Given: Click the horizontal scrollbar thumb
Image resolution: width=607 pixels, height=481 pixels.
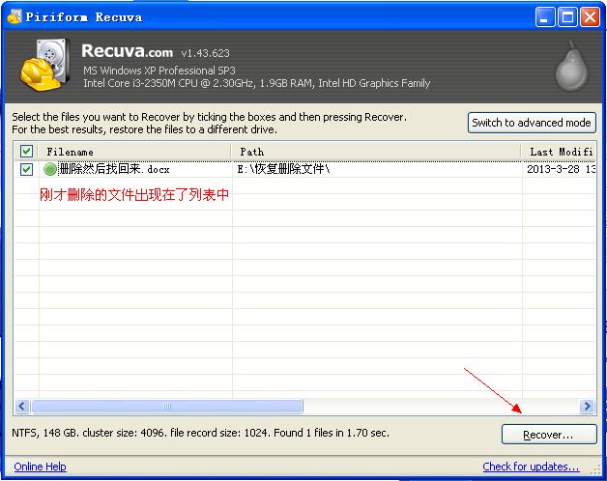Looking at the screenshot, I should [167, 407].
